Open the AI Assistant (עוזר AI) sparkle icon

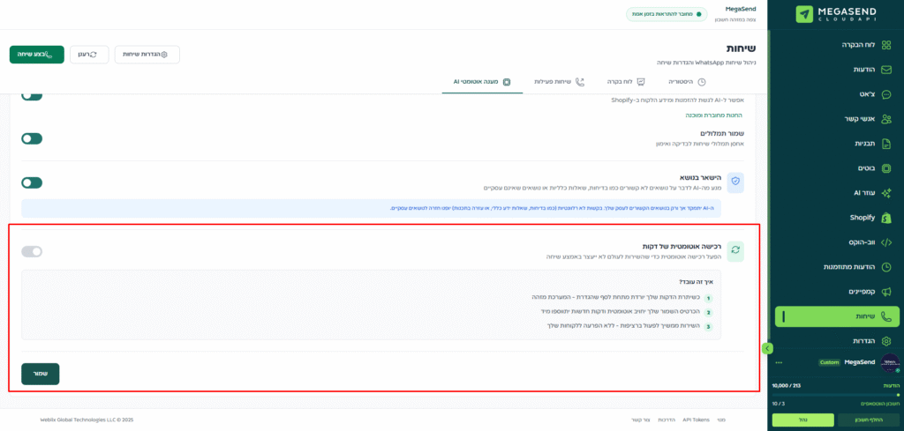click(x=886, y=193)
